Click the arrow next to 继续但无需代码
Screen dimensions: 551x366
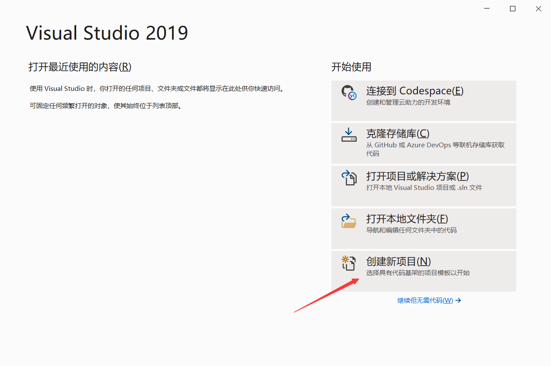pyautogui.click(x=458, y=301)
